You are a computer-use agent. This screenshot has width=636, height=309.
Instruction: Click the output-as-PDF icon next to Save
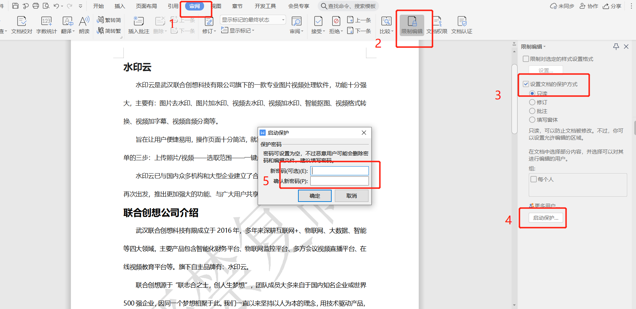click(x=26, y=6)
